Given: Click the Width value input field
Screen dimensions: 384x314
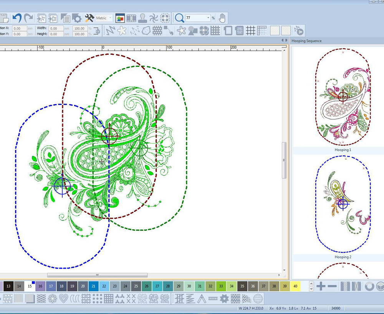Looking at the screenshot, I should tap(56, 28).
